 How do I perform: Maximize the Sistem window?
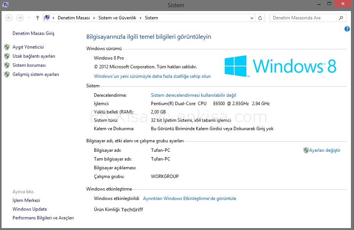329,4
